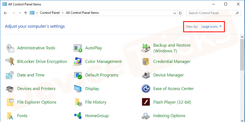Open the Date and Time icon
This screenshot has height=122, width=245.
(x=10, y=75)
